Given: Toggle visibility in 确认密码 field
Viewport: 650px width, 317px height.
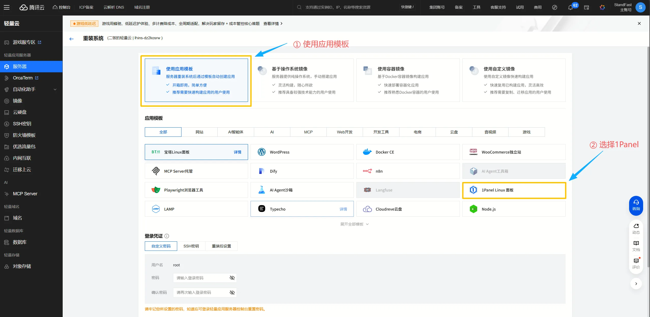Looking at the screenshot, I should pos(232,293).
